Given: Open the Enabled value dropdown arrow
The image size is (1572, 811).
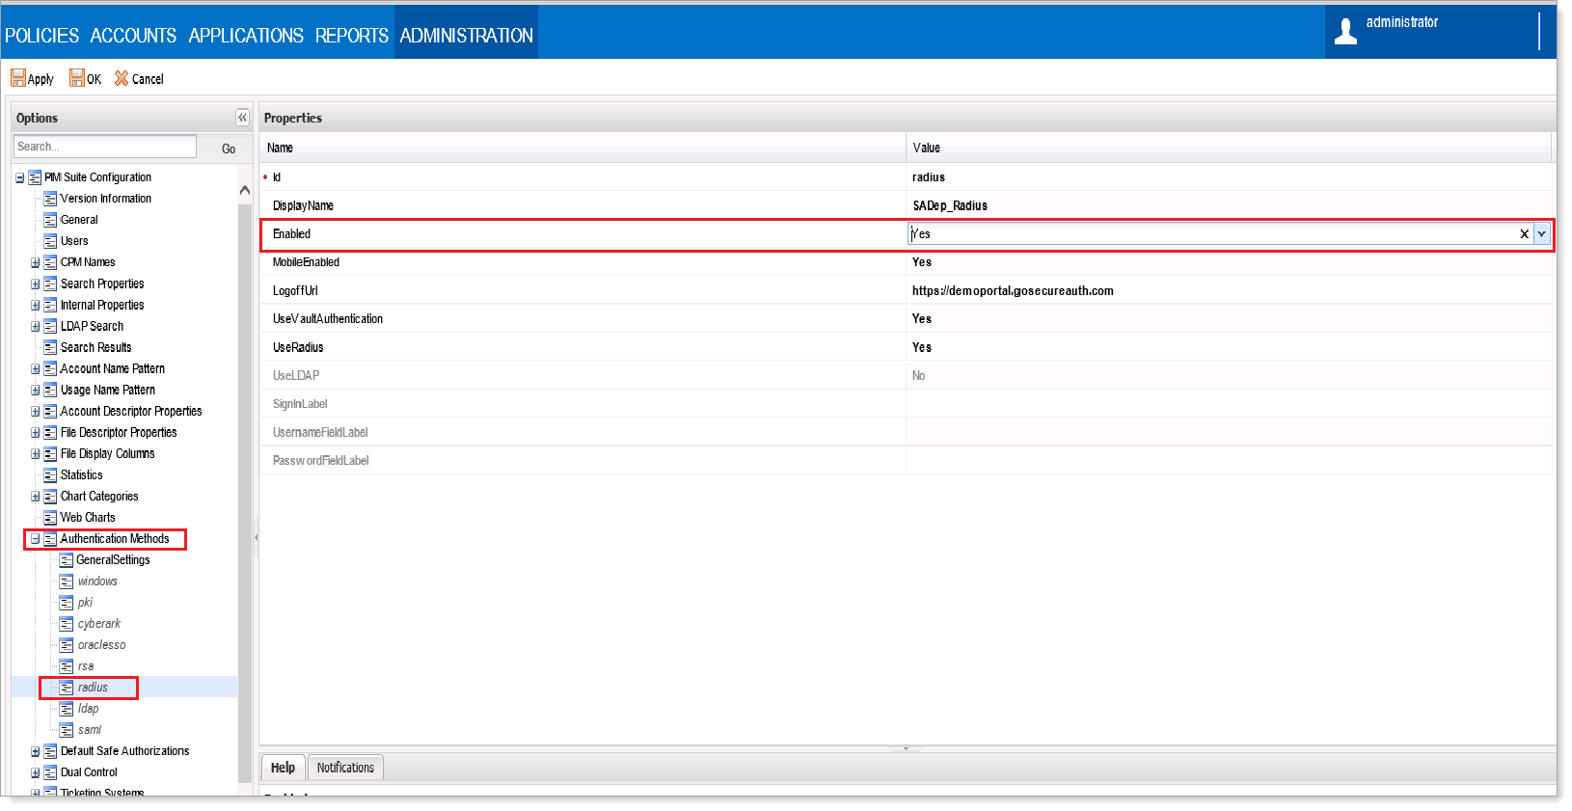Looking at the screenshot, I should [1541, 234].
